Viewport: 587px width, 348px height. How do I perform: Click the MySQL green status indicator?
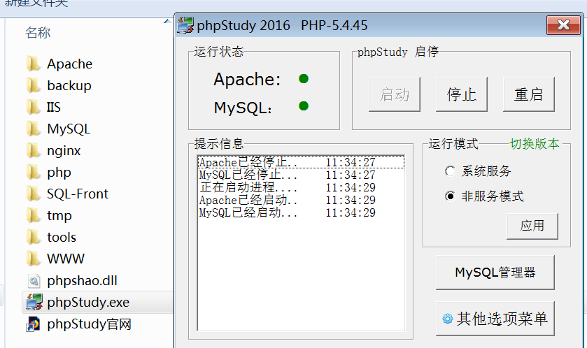[304, 106]
